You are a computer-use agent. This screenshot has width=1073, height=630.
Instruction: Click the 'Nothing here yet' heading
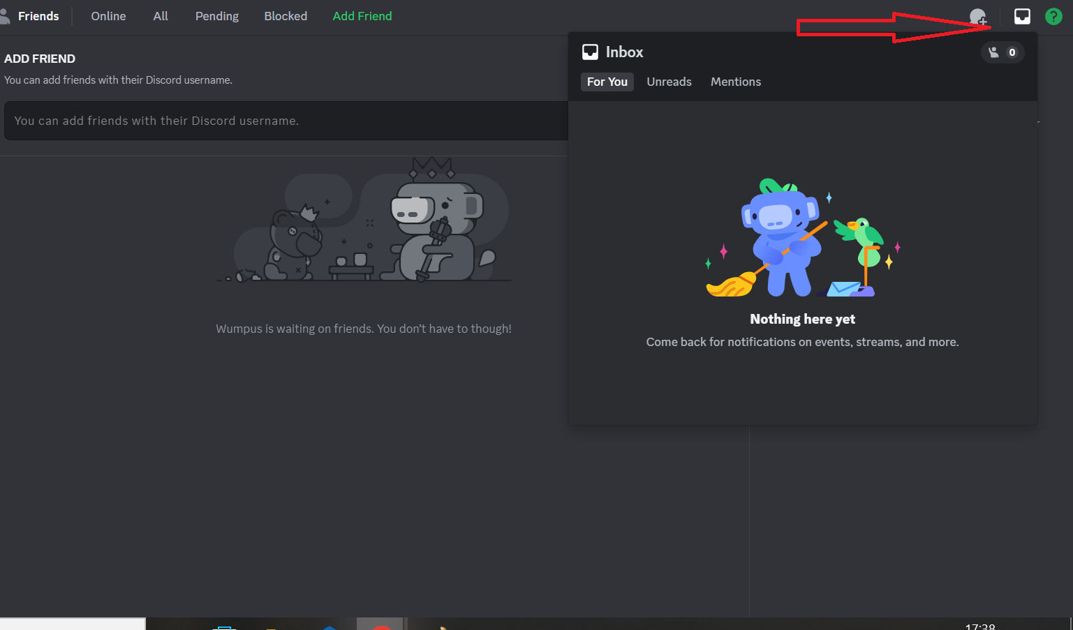click(x=802, y=319)
